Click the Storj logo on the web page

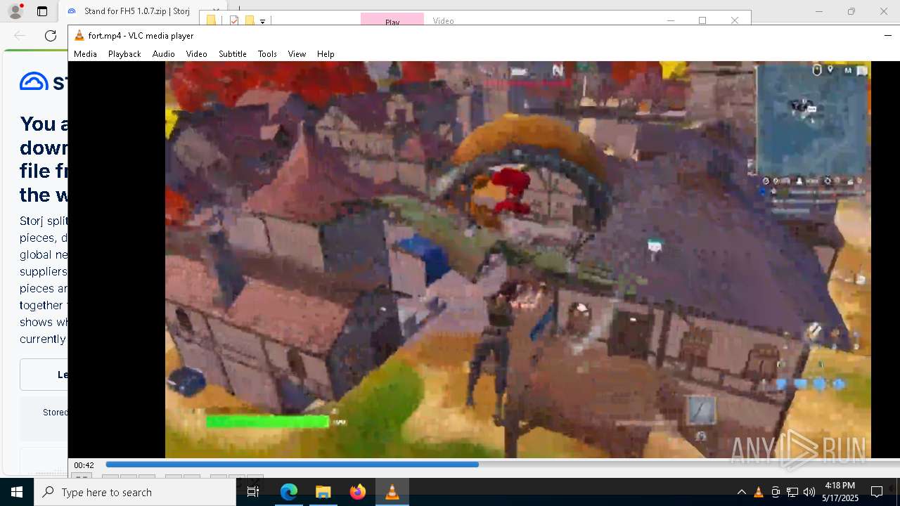(x=44, y=82)
